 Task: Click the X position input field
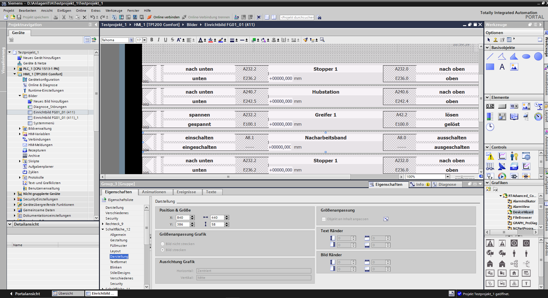pyautogui.click(x=183, y=218)
